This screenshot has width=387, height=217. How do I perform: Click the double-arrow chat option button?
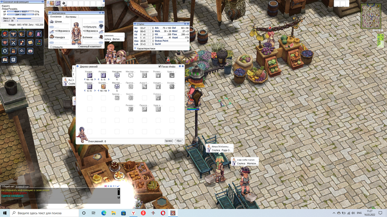pos(111,186)
